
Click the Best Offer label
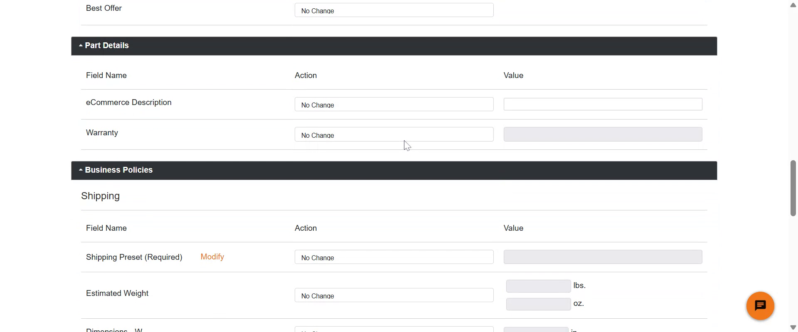pyautogui.click(x=103, y=8)
